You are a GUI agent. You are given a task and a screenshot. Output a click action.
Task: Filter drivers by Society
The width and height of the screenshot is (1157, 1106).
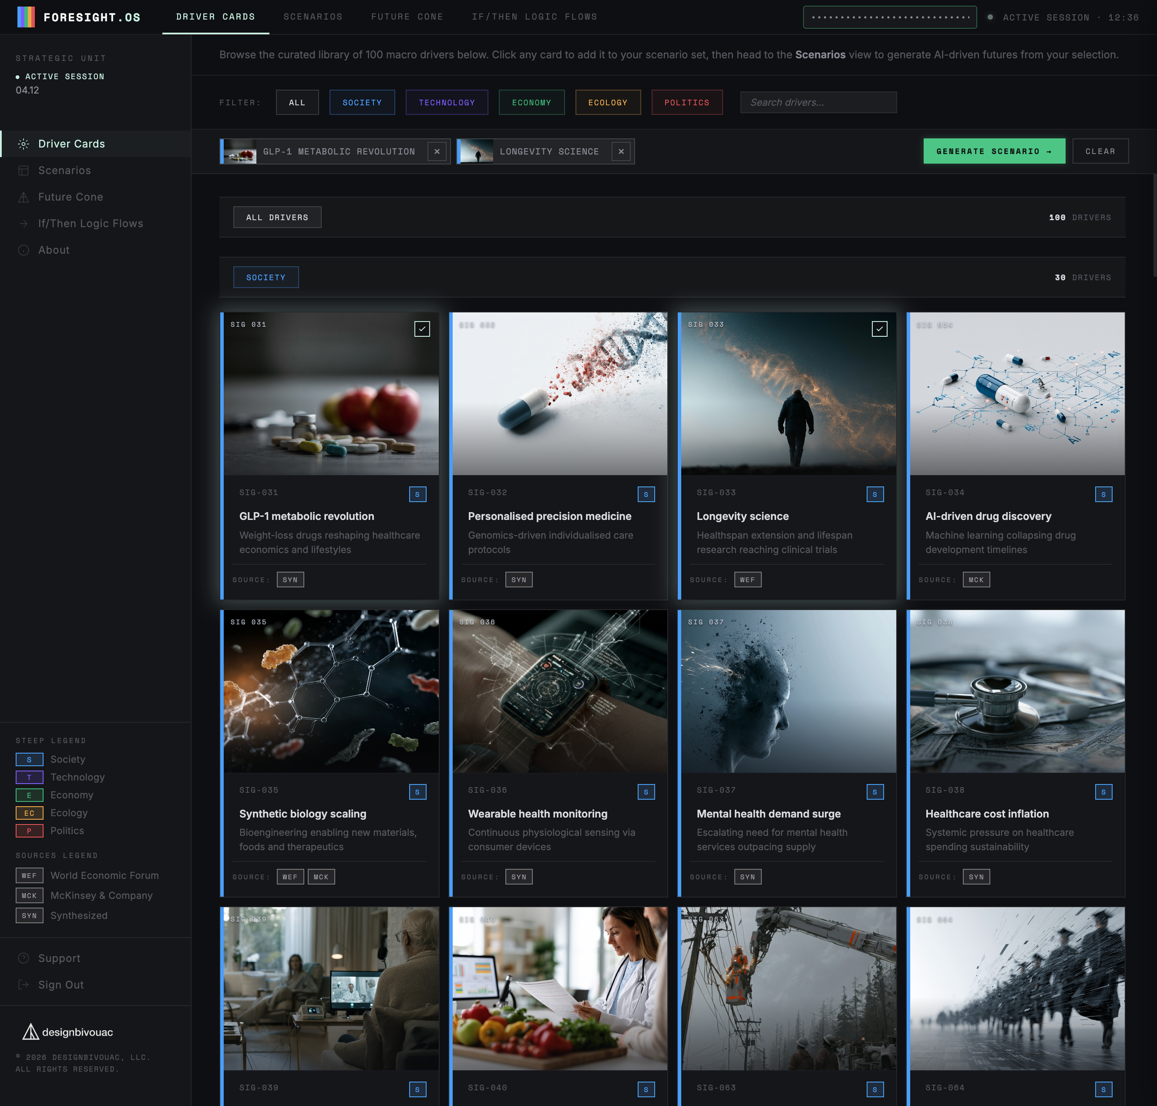[x=362, y=103]
